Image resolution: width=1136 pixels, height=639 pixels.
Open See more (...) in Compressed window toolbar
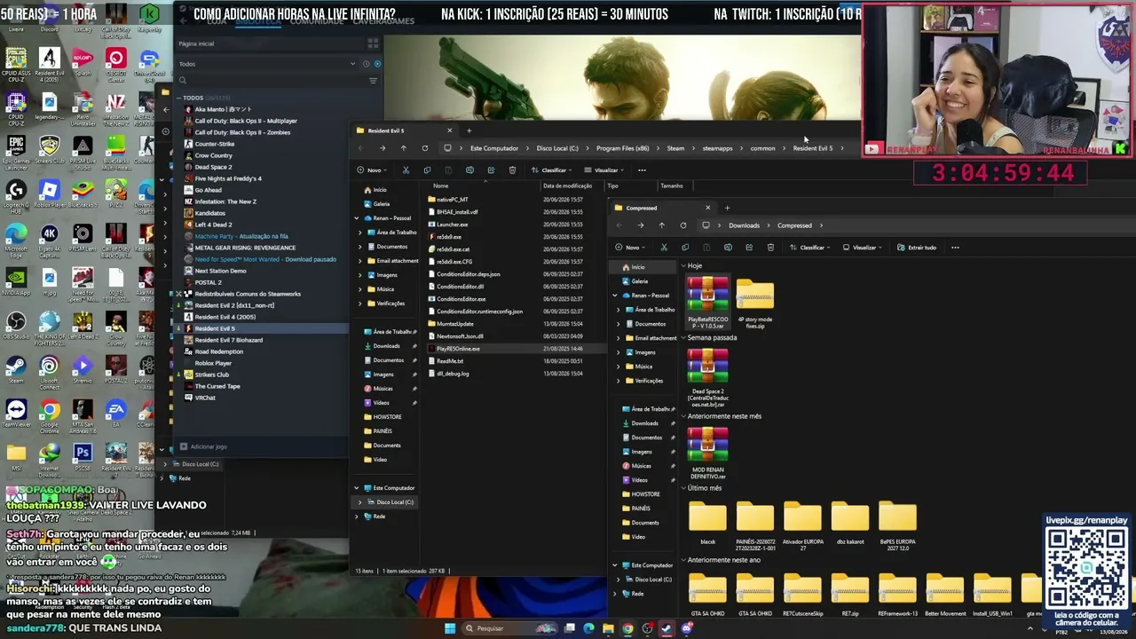(955, 248)
